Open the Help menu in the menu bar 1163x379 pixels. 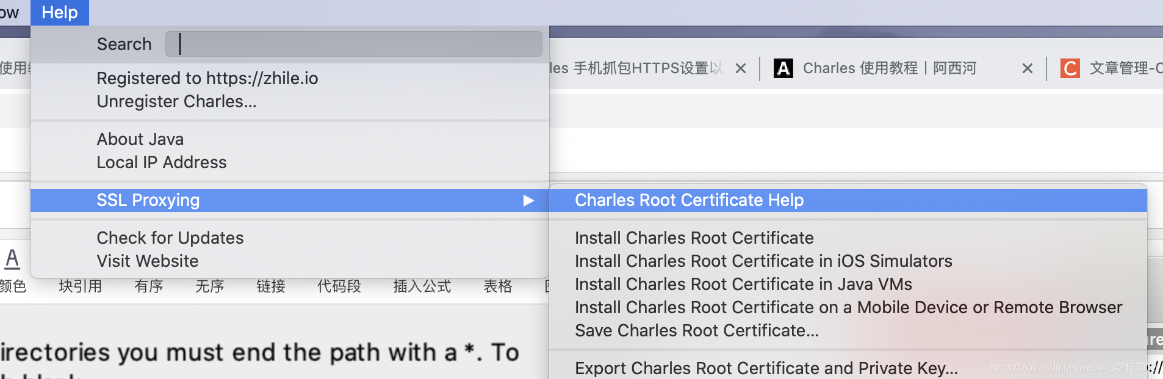[x=60, y=12]
